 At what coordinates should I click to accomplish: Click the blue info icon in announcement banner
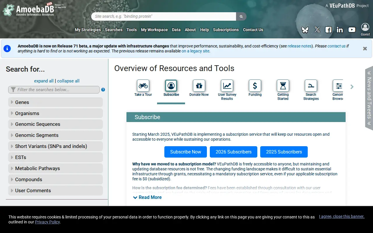click(x=7, y=49)
